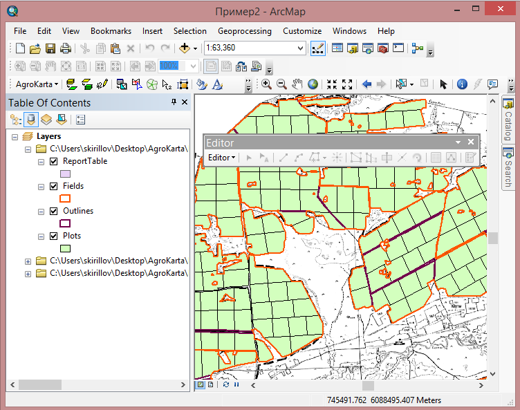520x410 pixels.
Task: Toggle the Fields layer visibility checkbox
Action: pyautogui.click(x=54, y=186)
